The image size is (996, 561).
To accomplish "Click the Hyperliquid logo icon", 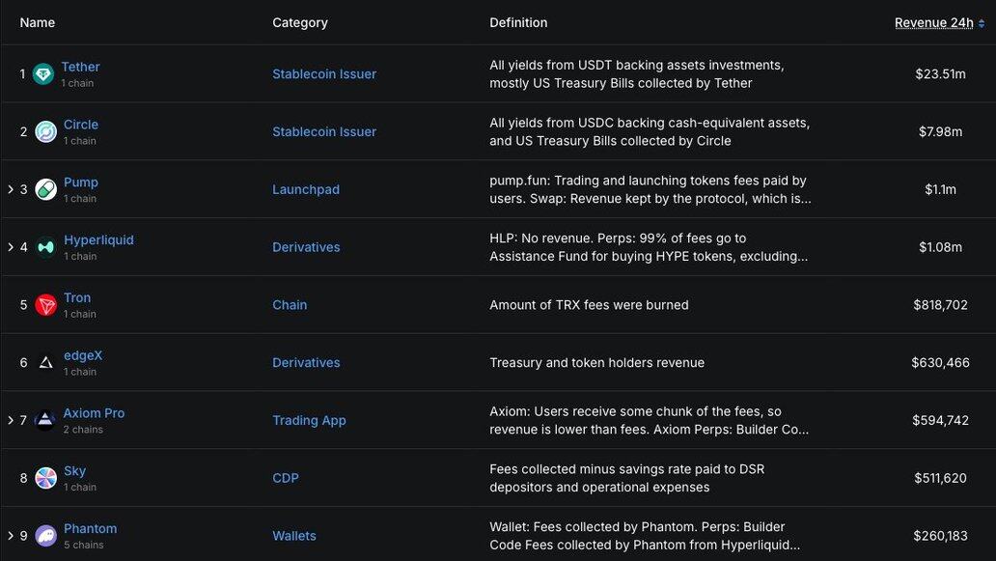I will tap(45, 247).
